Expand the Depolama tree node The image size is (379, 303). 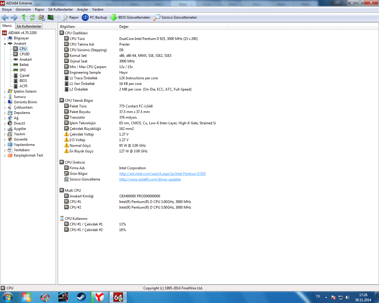click(x=5, y=113)
